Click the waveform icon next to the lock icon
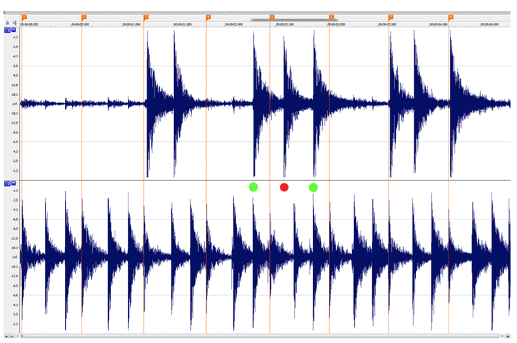 14,23
